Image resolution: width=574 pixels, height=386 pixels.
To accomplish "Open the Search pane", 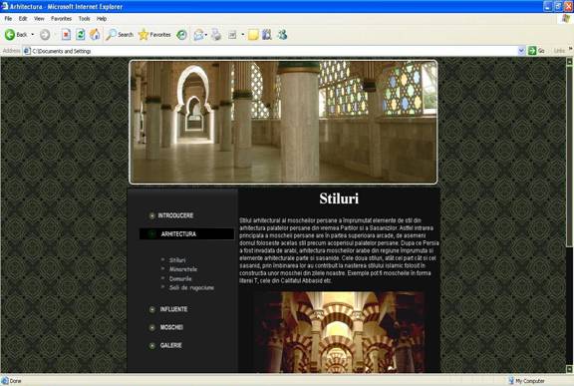I will point(120,35).
